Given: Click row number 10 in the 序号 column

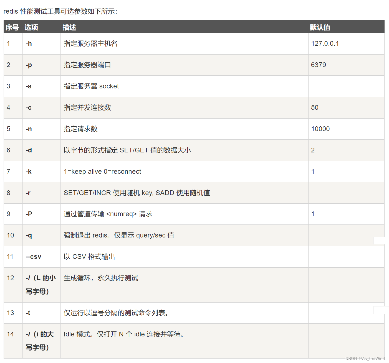Looking at the screenshot, I should click(10, 235).
